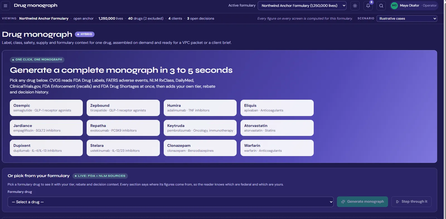The width and height of the screenshot is (446, 219).
Task: Click the Stelara drug card
Action: tap(123, 148)
